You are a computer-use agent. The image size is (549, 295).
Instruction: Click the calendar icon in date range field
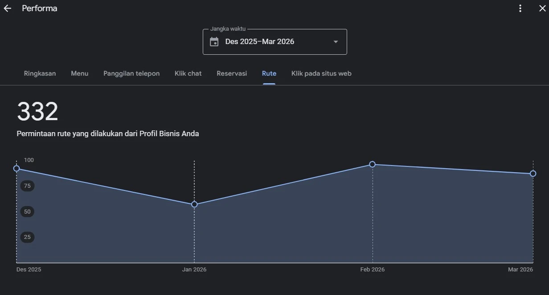pos(214,42)
